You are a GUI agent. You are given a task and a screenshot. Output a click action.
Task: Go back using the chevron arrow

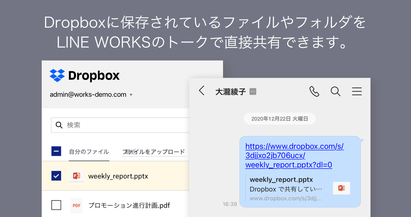click(201, 91)
